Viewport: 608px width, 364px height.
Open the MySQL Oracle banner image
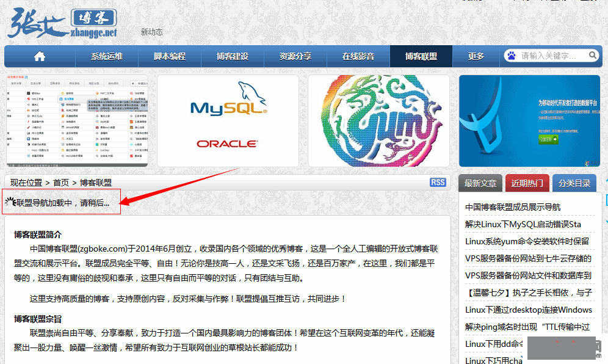click(228, 121)
